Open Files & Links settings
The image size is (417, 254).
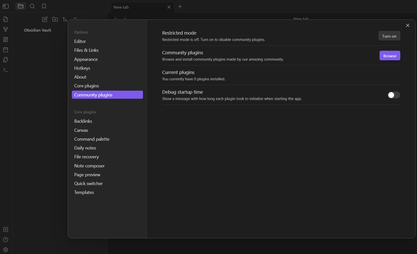pos(107,50)
